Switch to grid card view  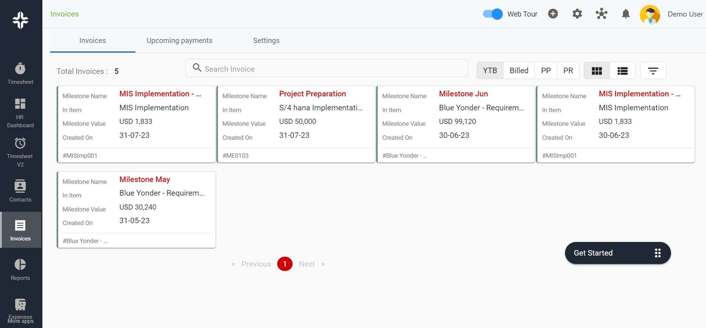tap(597, 71)
